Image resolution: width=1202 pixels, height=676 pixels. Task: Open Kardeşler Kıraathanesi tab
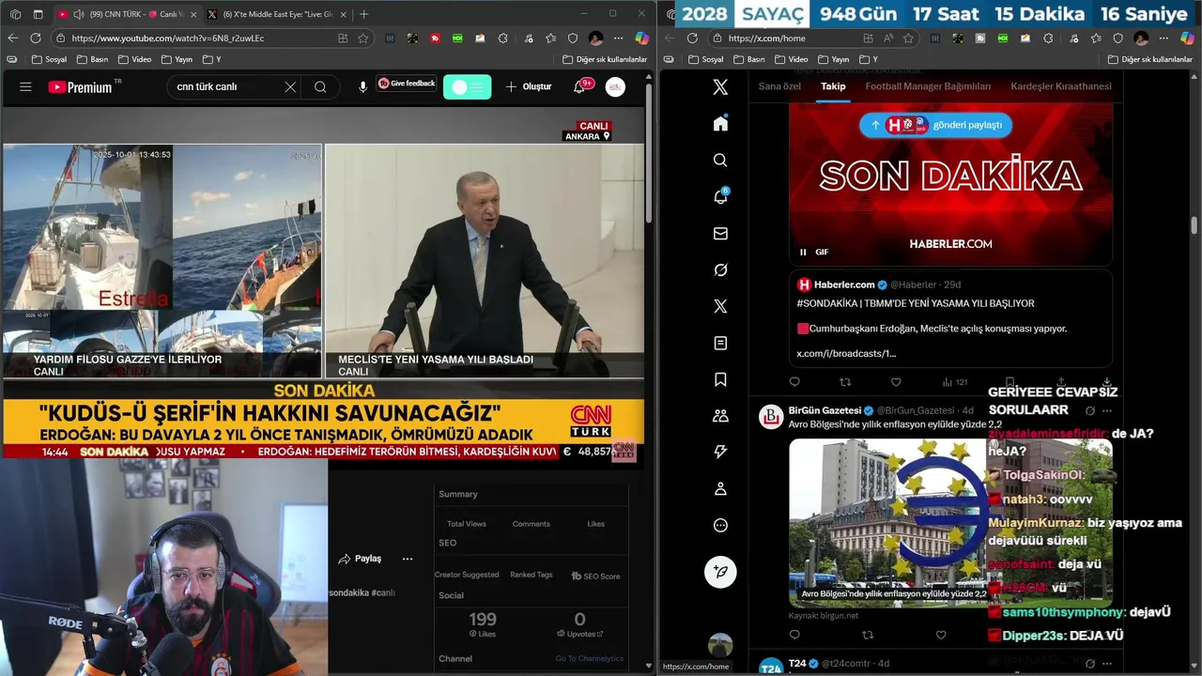[1061, 86]
